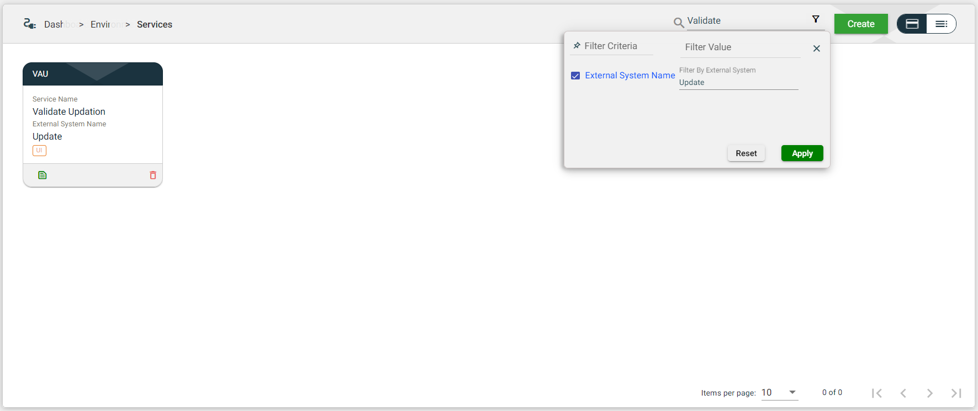Apply the filter criteria

pyautogui.click(x=802, y=153)
